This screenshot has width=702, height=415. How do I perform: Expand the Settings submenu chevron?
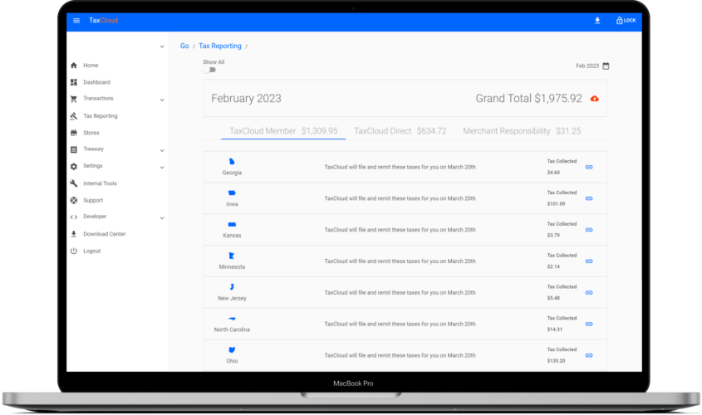click(x=162, y=168)
